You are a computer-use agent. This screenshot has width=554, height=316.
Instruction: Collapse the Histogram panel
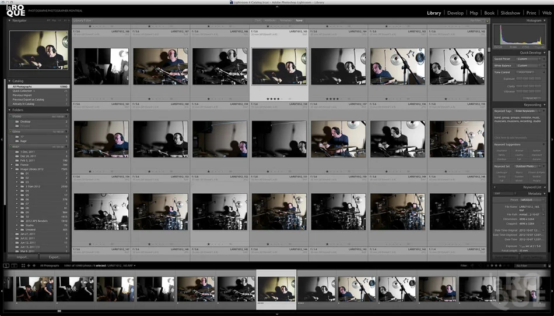click(x=545, y=20)
